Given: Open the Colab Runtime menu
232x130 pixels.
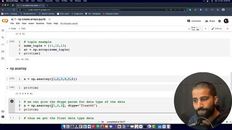Looking at the screenshot, I should click(x=40, y=23).
